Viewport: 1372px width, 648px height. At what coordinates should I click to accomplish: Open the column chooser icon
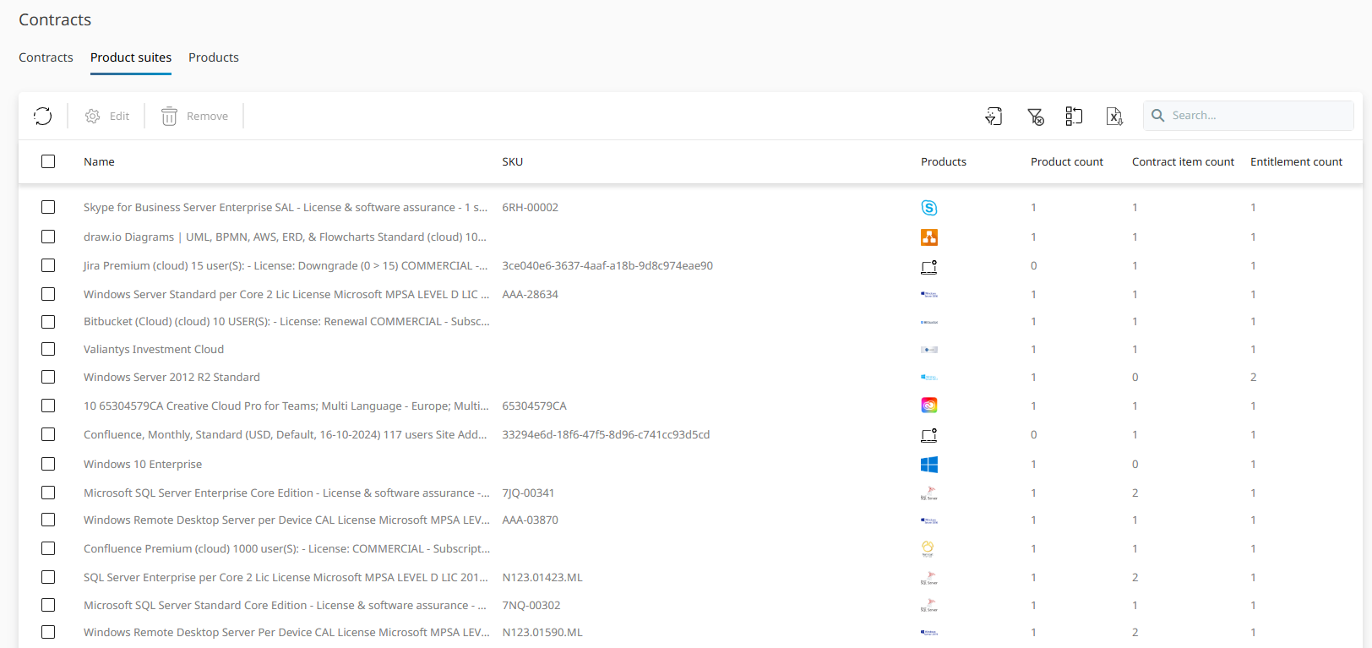(x=1074, y=116)
